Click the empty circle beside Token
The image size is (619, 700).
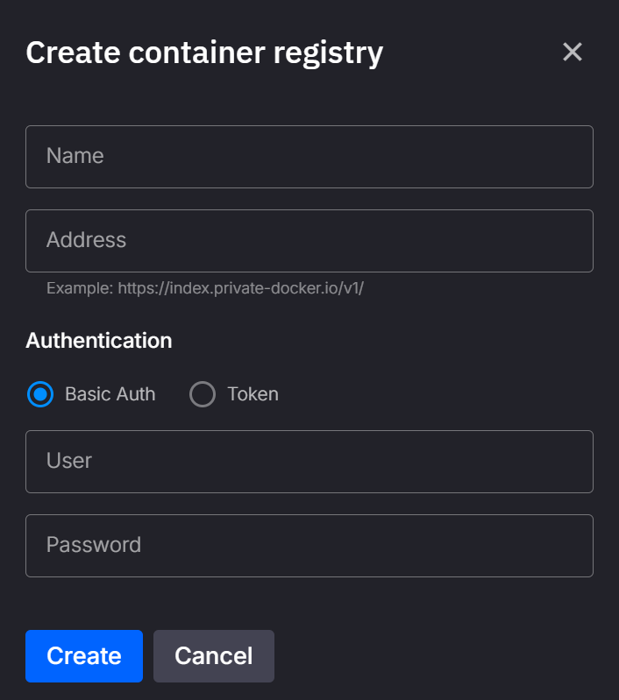click(203, 394)
